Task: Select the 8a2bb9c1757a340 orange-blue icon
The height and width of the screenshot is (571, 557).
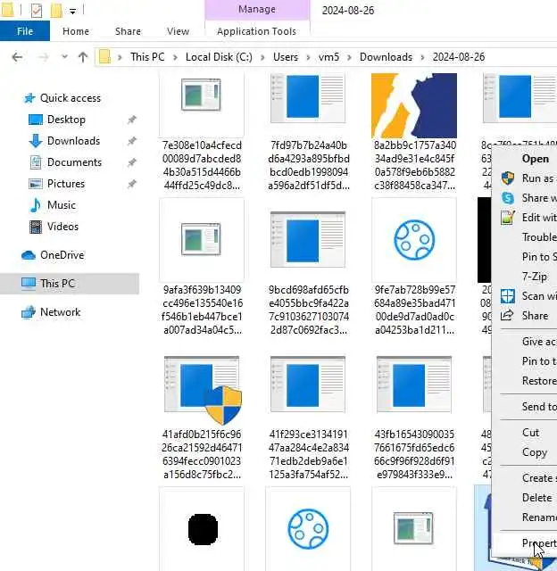Action: pos(414,105)
